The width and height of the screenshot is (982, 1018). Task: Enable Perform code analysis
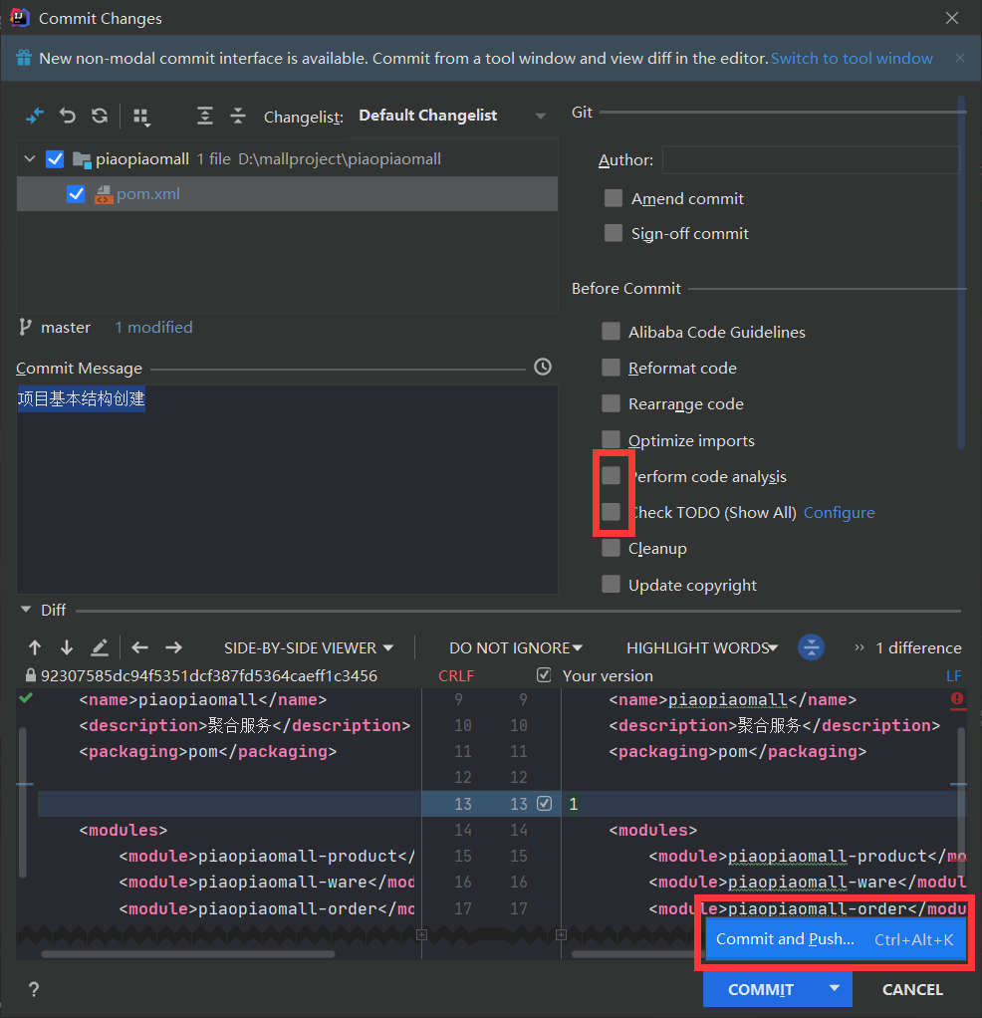[x=611, y=475]
